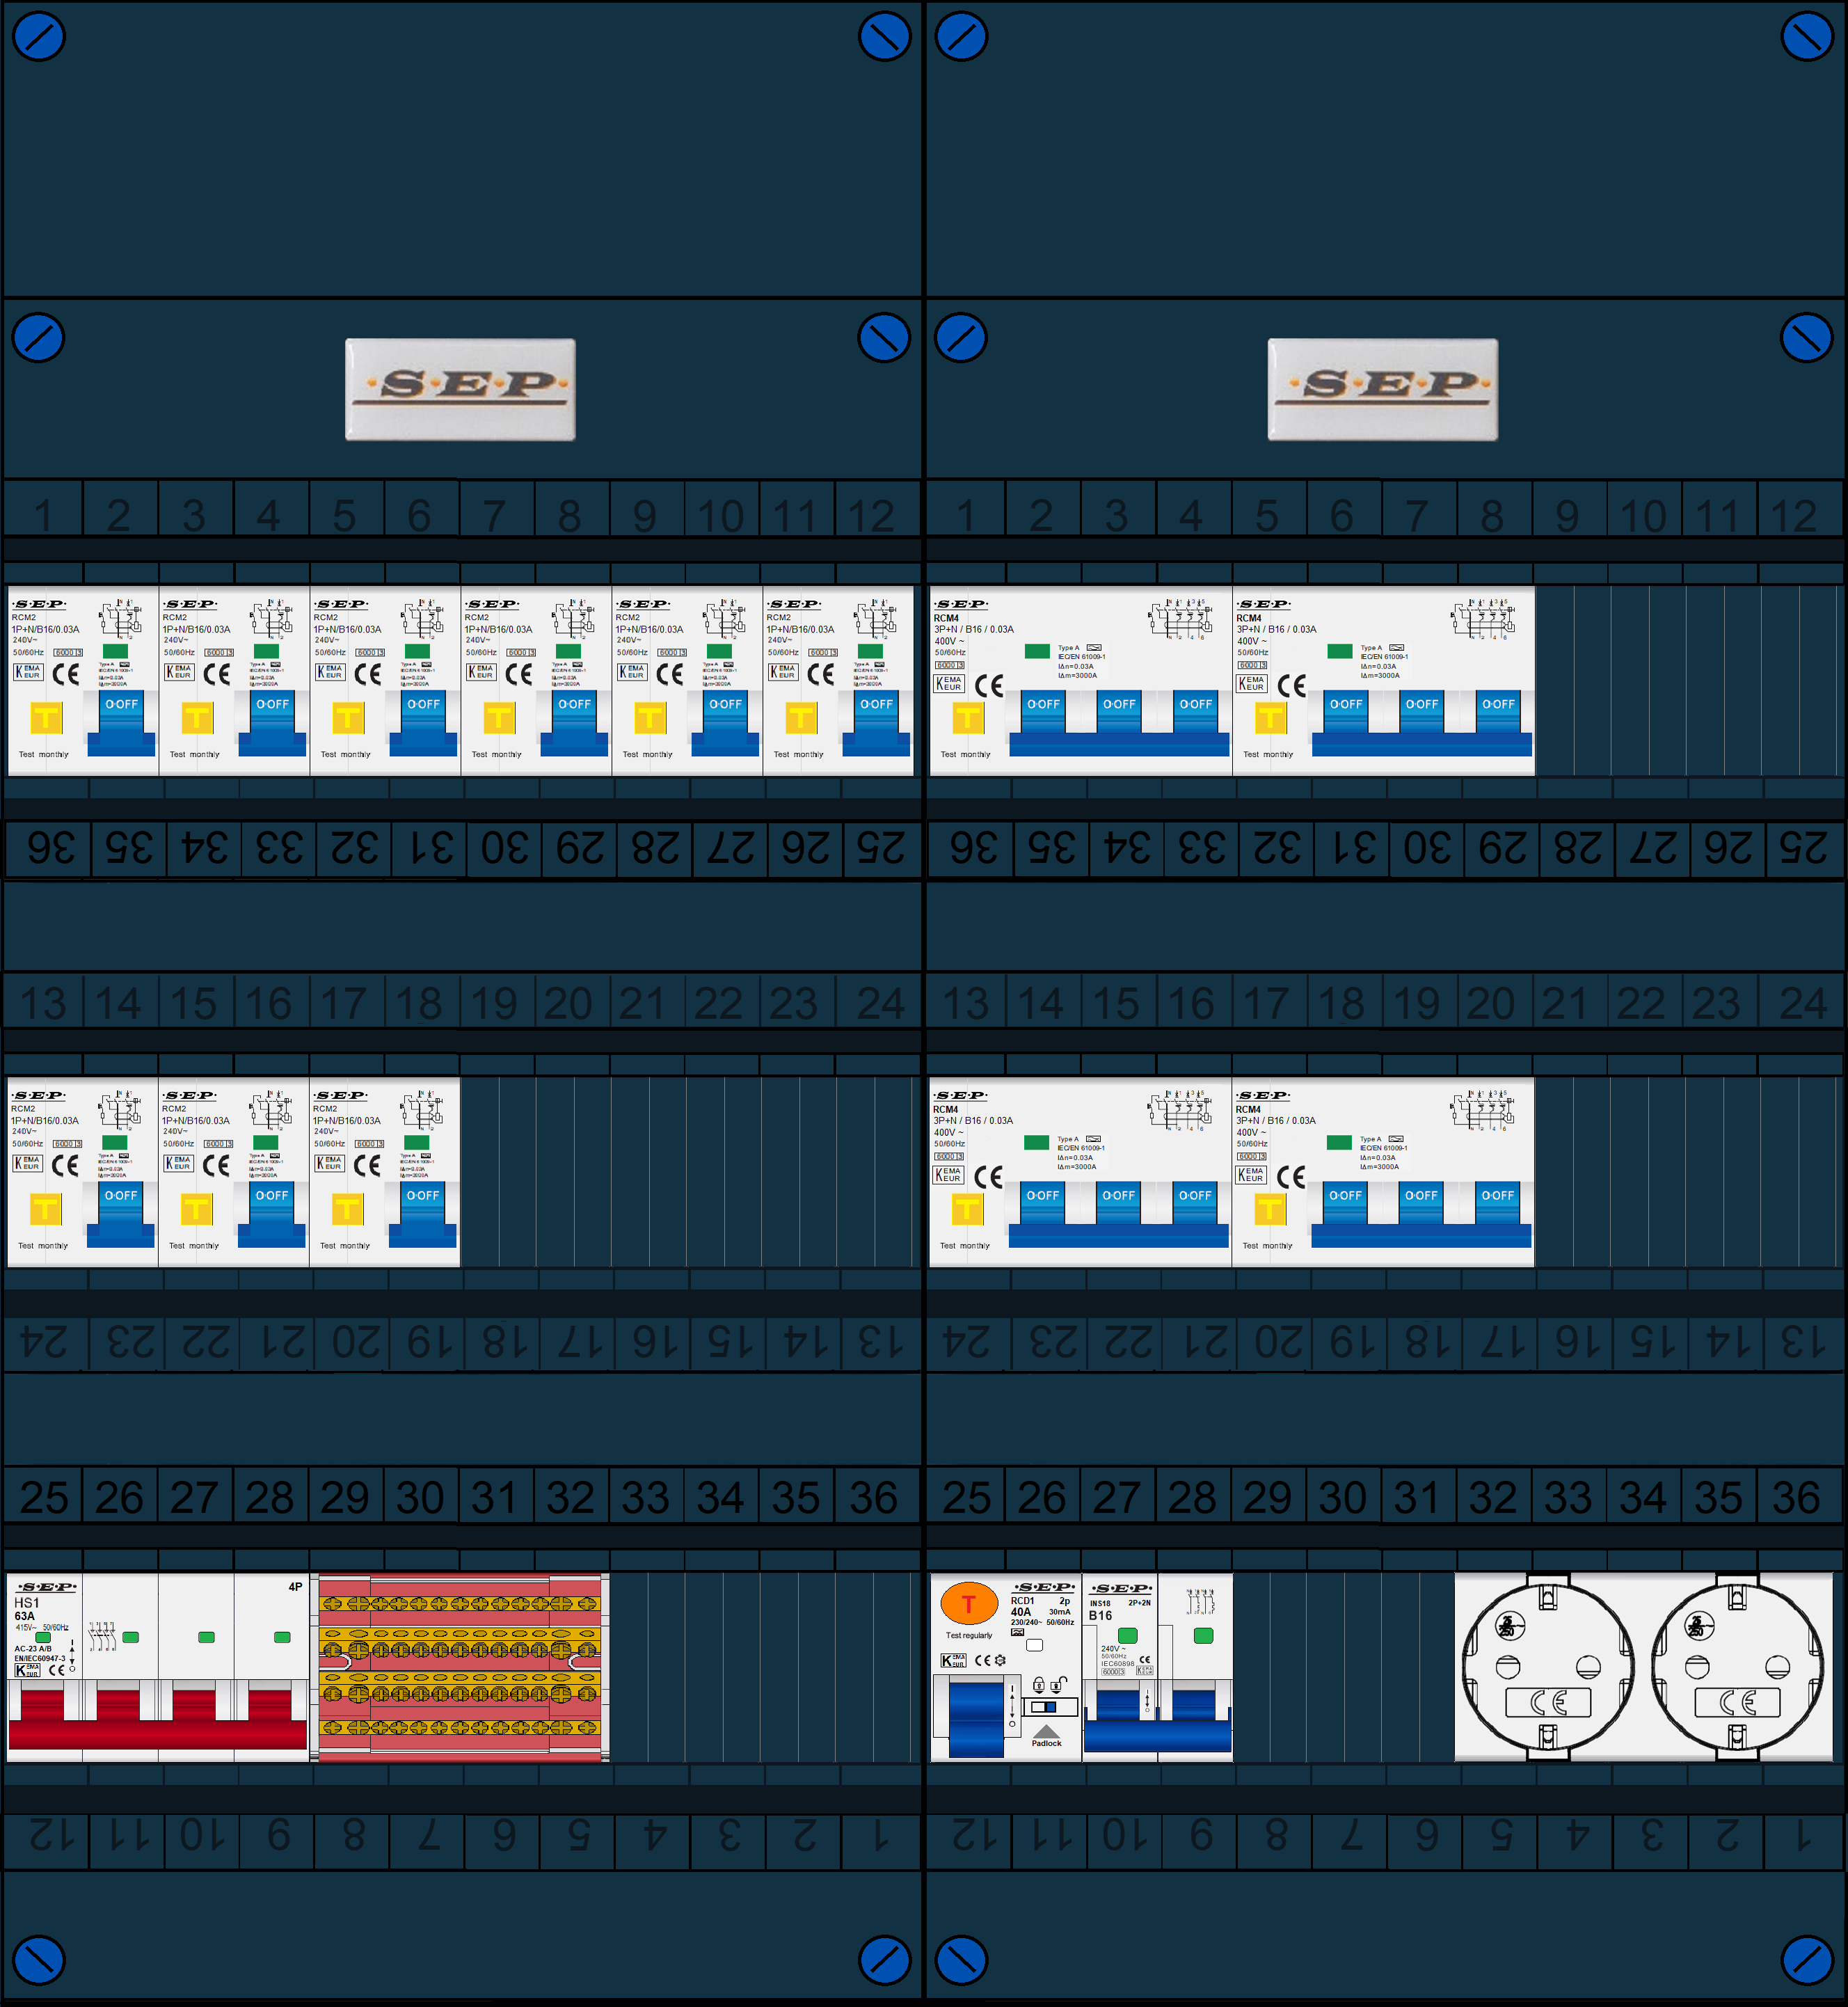Click the wiring diagram on right panel RCM4 slots 1-4

point(1181,619)
